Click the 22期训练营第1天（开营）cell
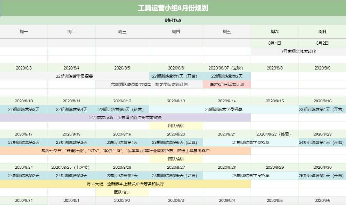Screen dimensions: 346x205 (x=176, y=76)
